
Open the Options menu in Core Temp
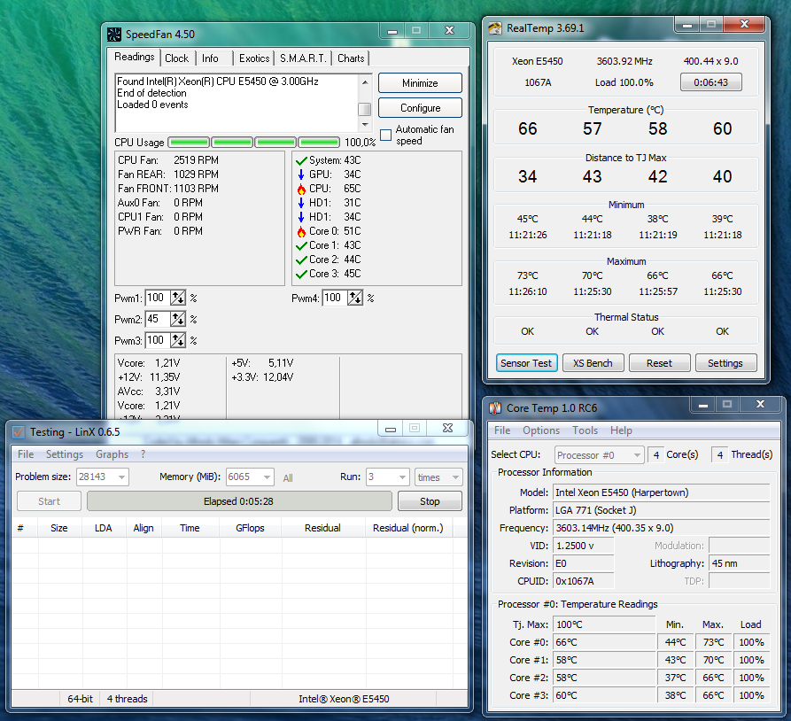click(x=541, y=430)
